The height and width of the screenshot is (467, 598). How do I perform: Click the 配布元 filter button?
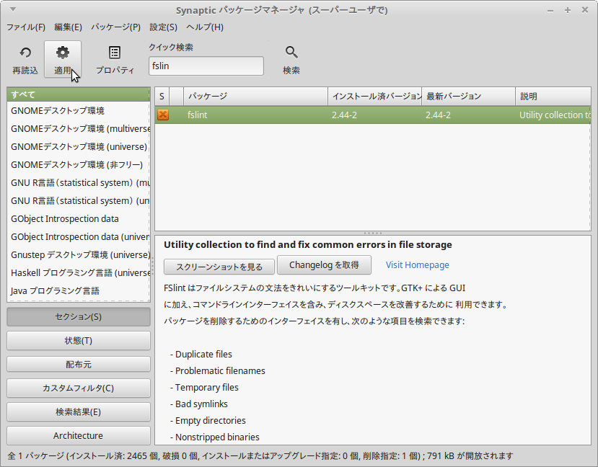78,365
